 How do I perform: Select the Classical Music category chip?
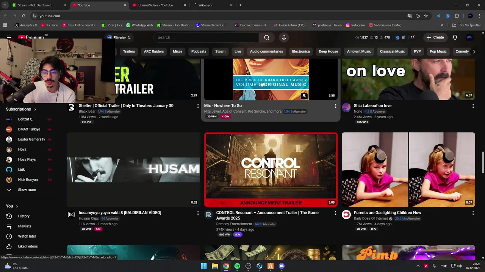coord(392,51)
